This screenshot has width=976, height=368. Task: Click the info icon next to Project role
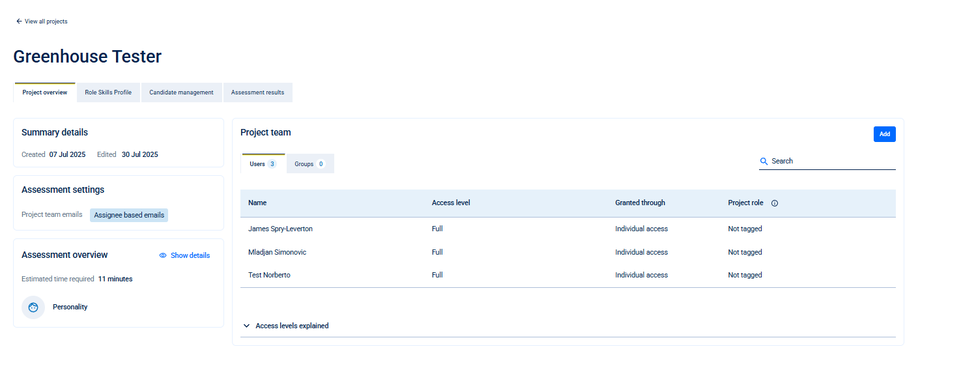tap(775, 203)
